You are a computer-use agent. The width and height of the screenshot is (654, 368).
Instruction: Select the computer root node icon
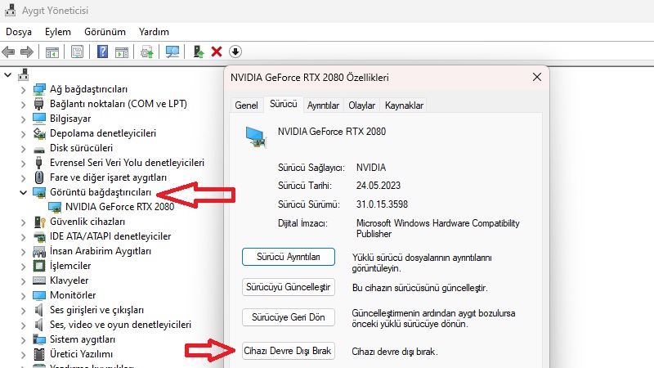point(24,74)
